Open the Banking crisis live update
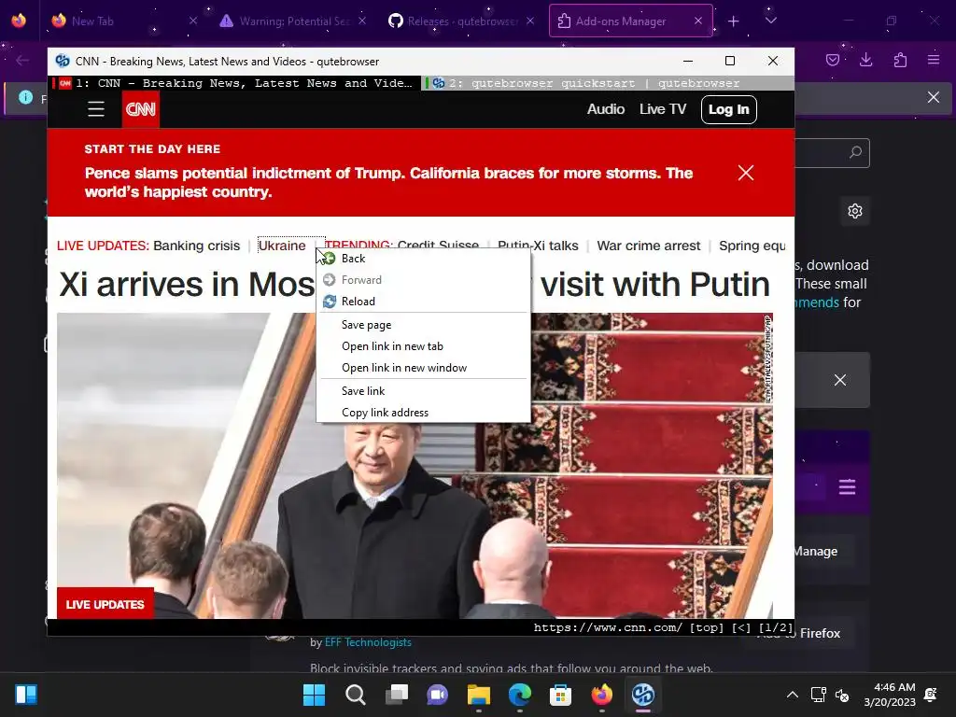Viewport: 956px width, 717px height. pyautogui.click(x=196, y=246)
